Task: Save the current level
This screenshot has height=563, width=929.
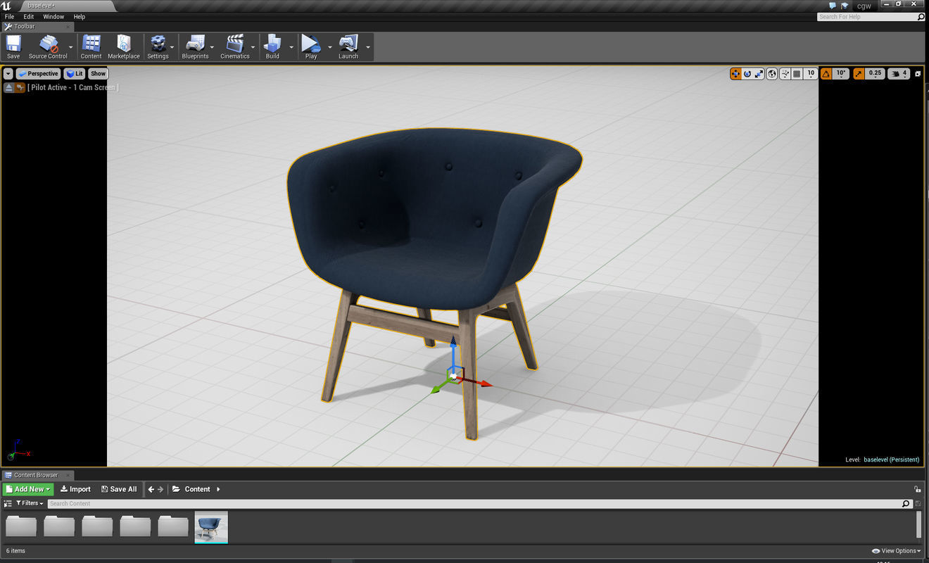Action: tap(13, 46)
